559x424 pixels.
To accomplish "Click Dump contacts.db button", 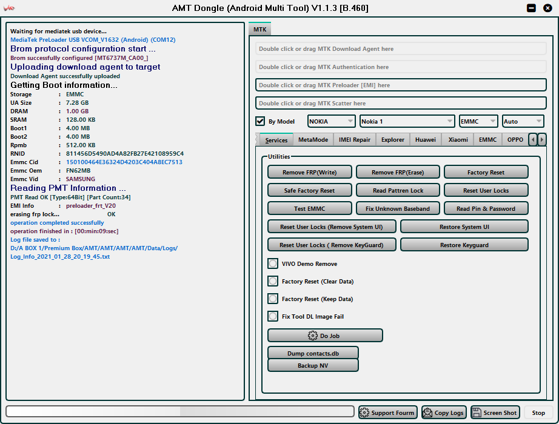I will pos(313,353).
